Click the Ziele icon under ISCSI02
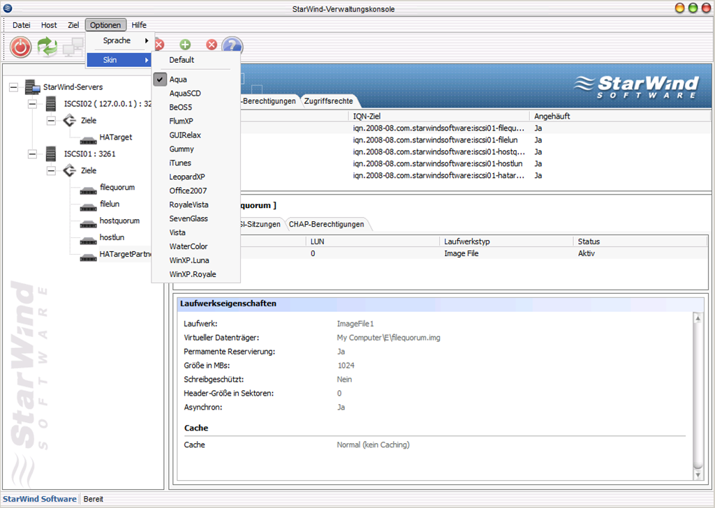 coord(69,120)
